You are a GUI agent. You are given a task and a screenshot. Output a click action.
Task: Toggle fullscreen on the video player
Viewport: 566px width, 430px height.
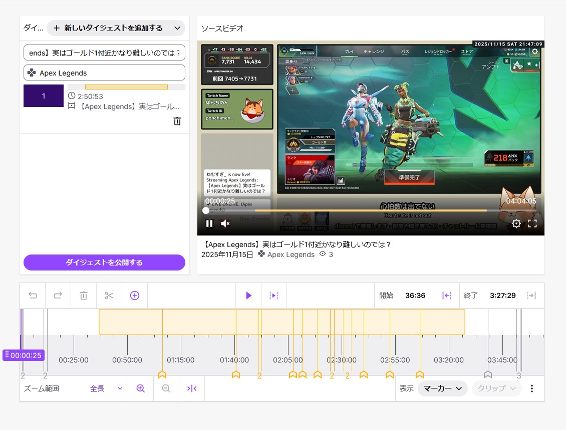[532, 223]
